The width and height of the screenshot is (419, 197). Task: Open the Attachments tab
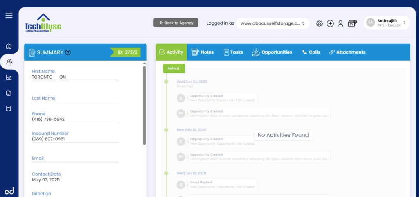pos(347,52)
